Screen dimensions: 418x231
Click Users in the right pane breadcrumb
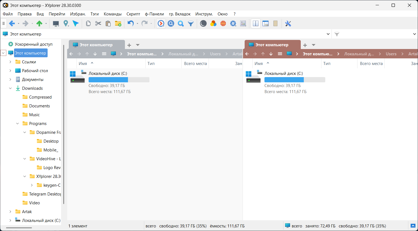coord(391,54)
